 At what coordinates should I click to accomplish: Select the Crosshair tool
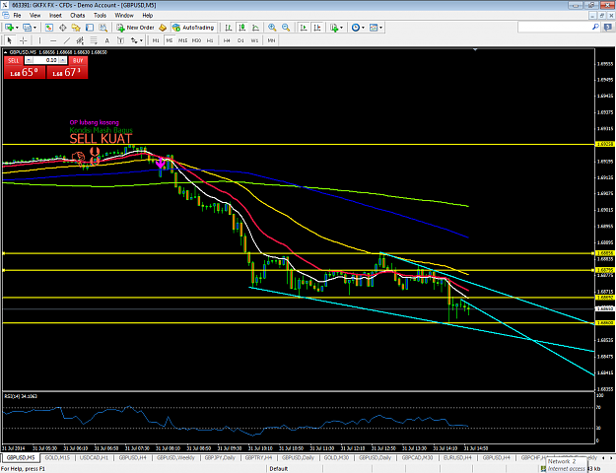click(x=24, y=40)
